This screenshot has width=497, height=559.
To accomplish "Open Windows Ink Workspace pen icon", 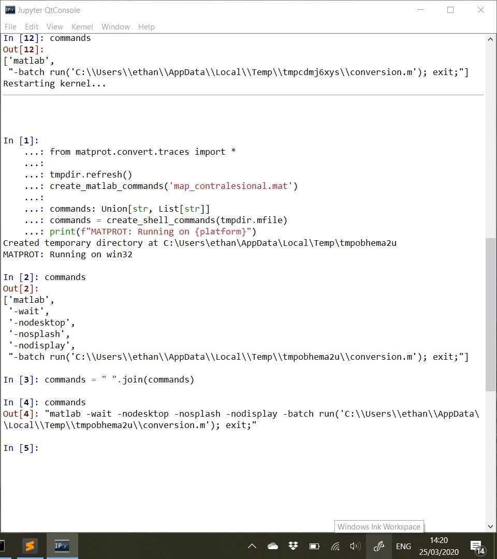I will tap(379, 546).
